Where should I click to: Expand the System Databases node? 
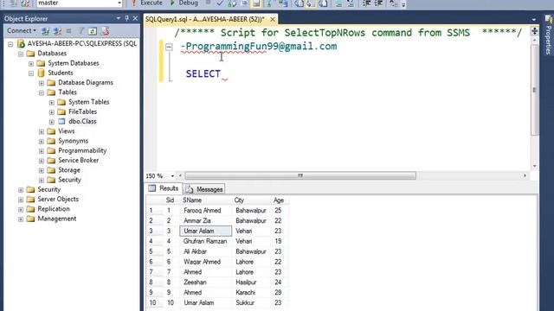[x=31, y=63]
